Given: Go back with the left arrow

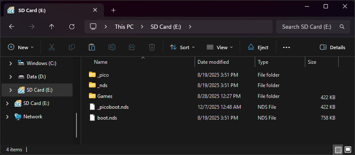Looking at the screenshot, I should (x=12, y=27).
